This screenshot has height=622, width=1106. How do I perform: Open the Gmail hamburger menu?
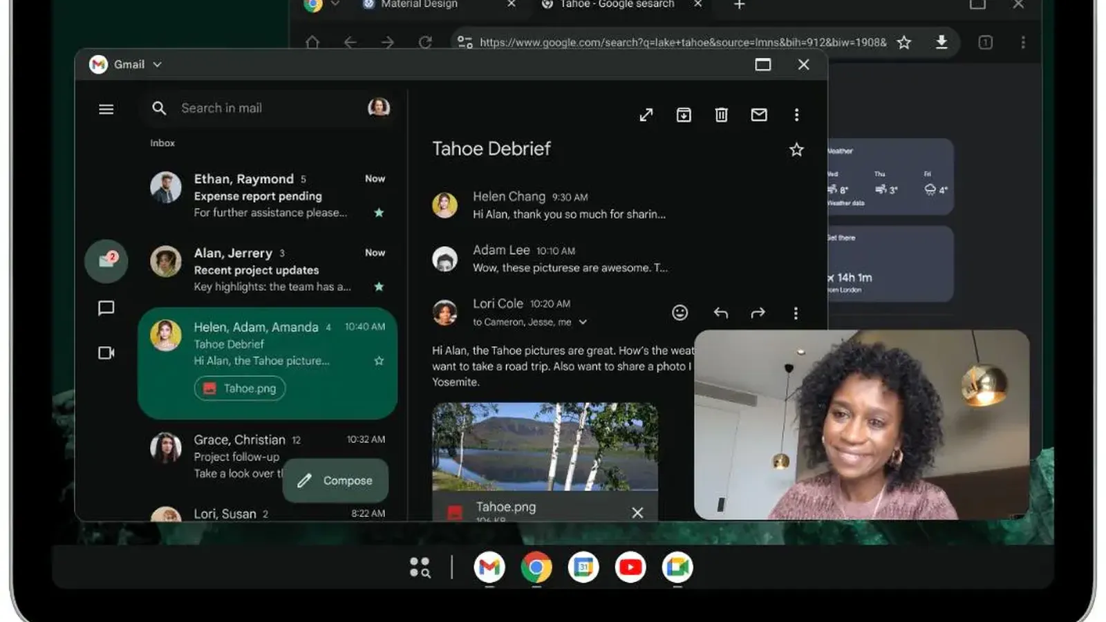(106, 109)
